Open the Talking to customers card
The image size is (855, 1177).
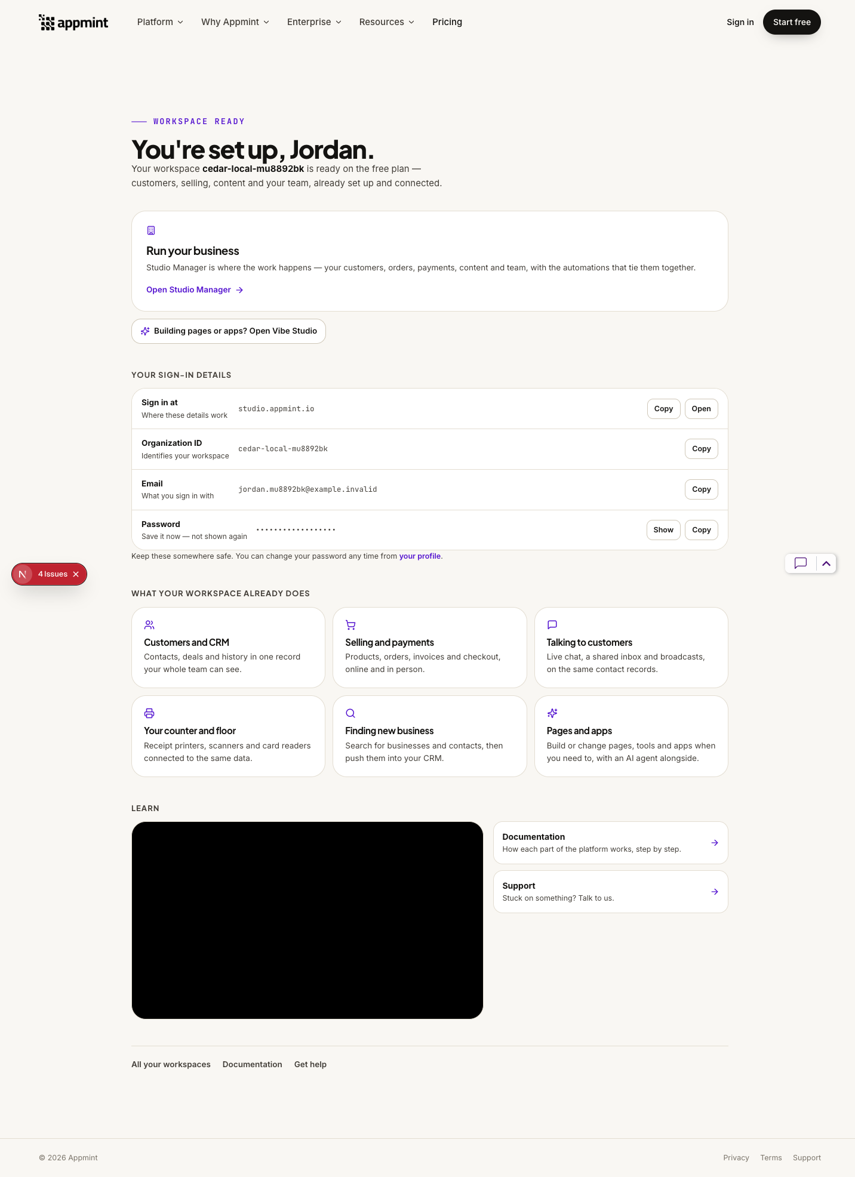pyautogui.click(x=631, y=648)
